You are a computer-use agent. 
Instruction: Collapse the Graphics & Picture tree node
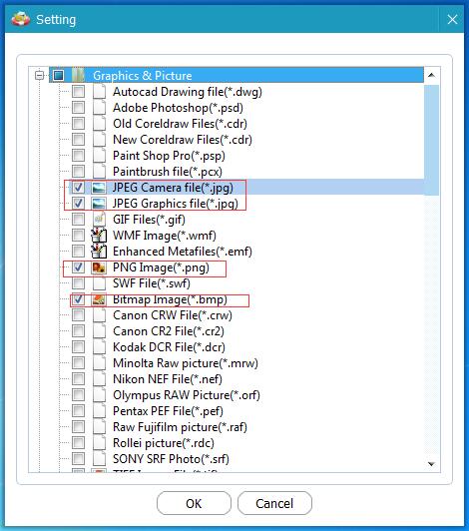(x=40, y=75)
